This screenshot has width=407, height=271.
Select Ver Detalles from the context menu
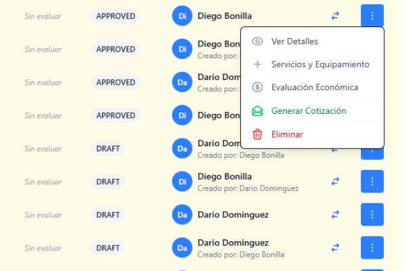[294, 41]
